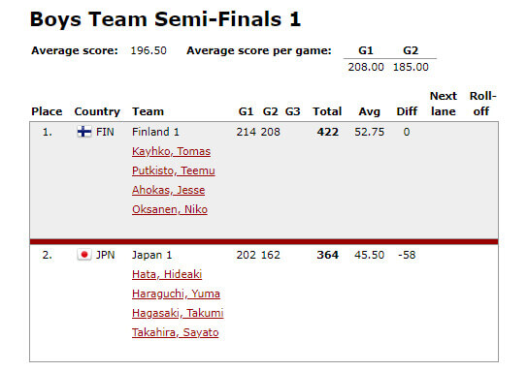The height and width of the screenshot is (371, 528).
Task: Open Putkisto, Teemu player link
Action: point(174,170)
